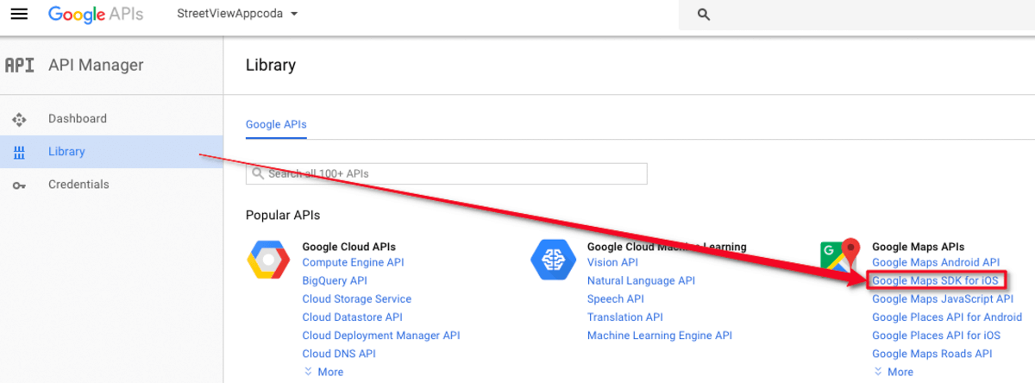
Task: Open the BigQuery API link
Action: click(335, 280)
